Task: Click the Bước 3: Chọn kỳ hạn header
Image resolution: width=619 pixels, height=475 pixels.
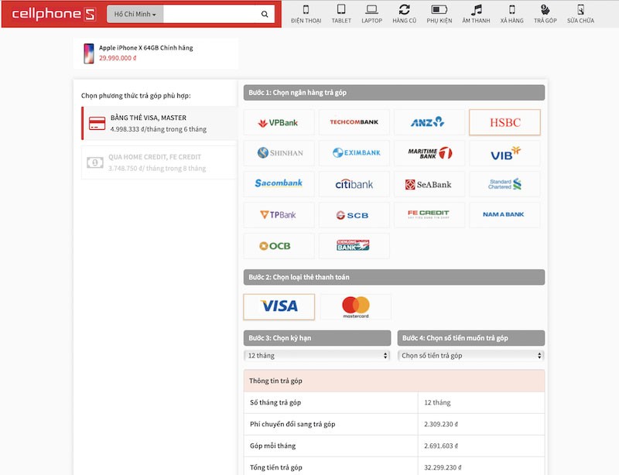Action: click(x=317, y=338)
